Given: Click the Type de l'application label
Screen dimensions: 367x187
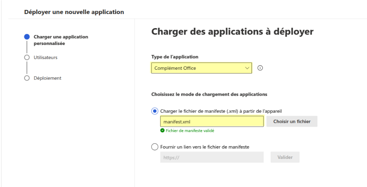Looking at the screenshot, I should [x=174, y=56].
